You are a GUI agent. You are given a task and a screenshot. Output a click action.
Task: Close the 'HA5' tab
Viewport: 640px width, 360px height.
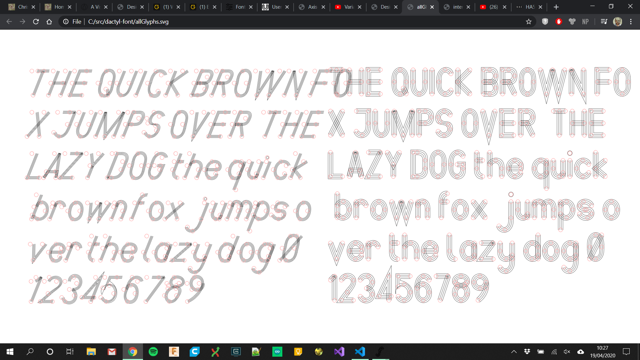(x=540, y=7)
